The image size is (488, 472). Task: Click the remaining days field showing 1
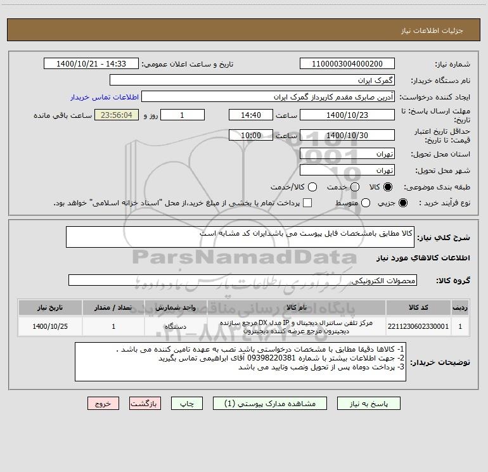coord(183,115)
